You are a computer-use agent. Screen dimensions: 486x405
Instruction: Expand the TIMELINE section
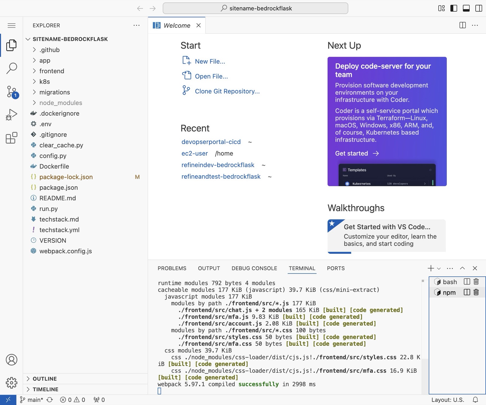[85, 389]
